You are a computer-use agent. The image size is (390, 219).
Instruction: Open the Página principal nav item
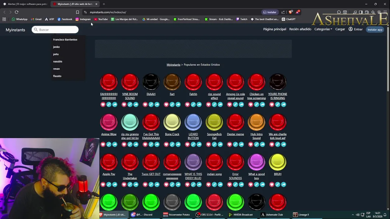point(275,29)
